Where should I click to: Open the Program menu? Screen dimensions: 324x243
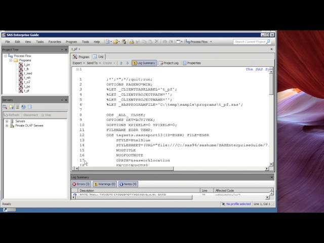[71, 42]
